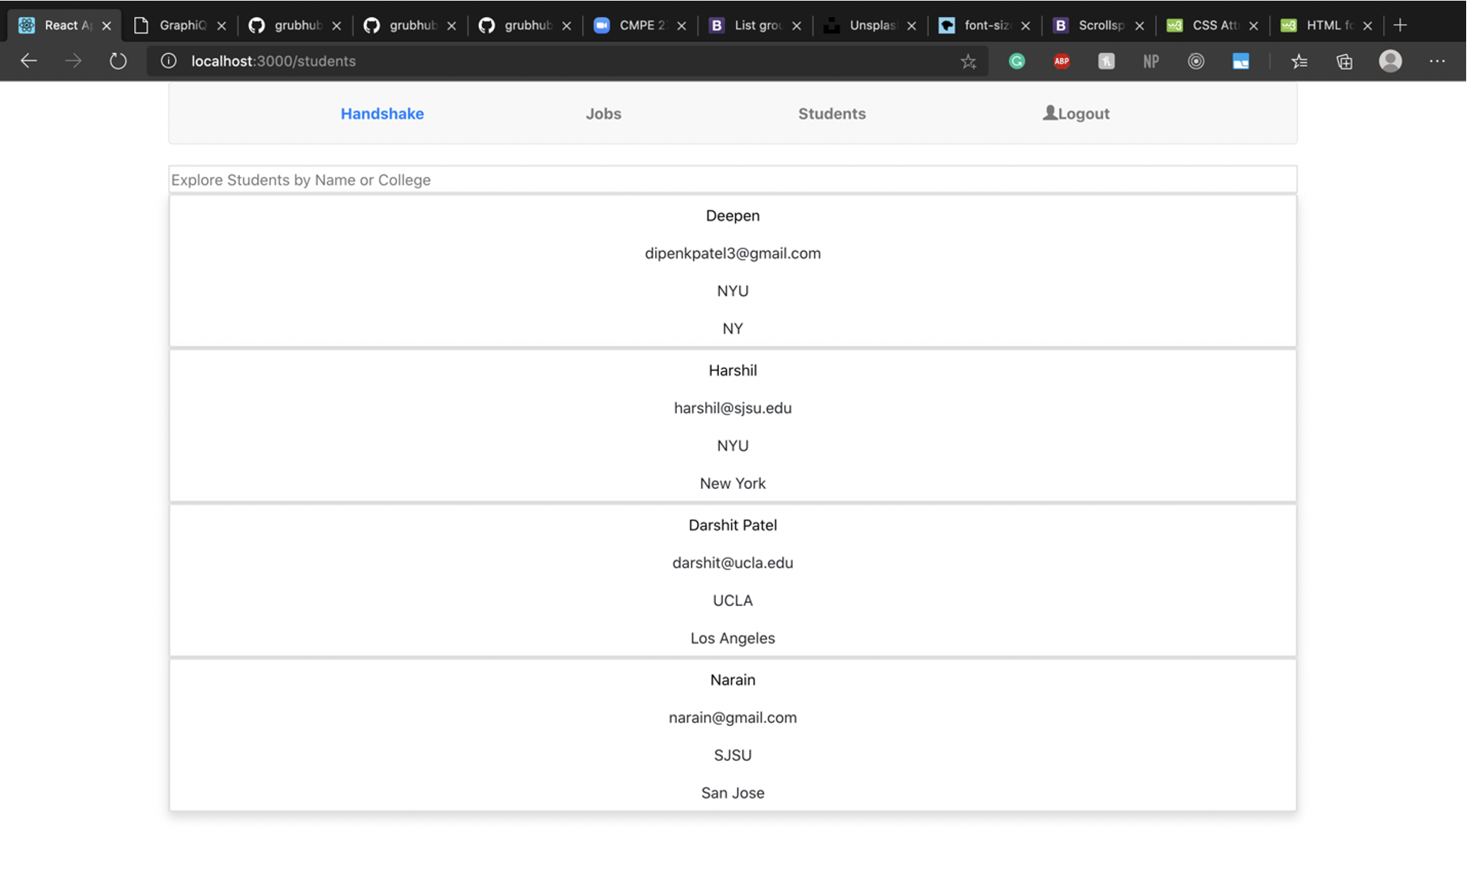Image resolution: width=1469 pixels, height=870 pixels.
Task: Switch to the CMPE Zoom tab
Action: [642, 26]
